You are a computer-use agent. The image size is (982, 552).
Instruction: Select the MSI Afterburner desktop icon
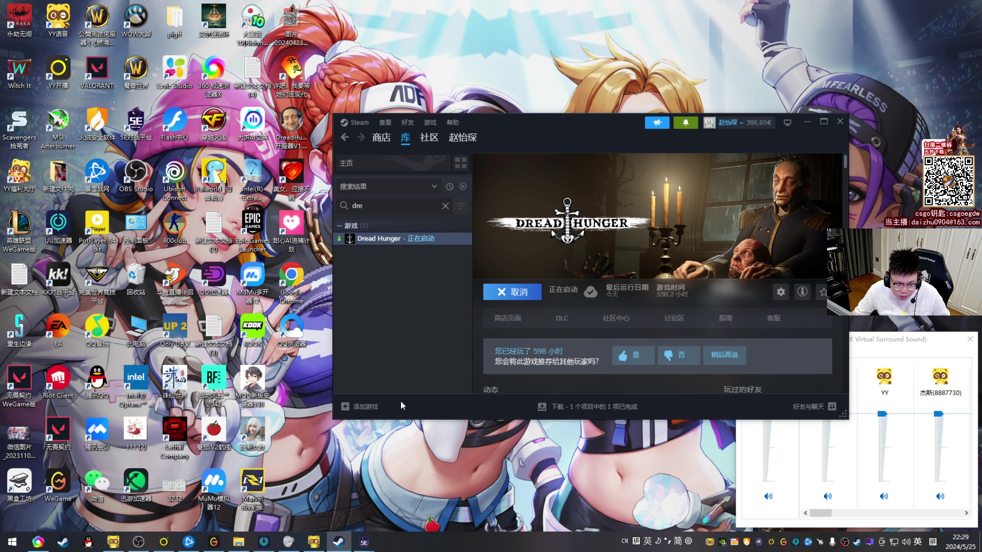pos(58,128)
